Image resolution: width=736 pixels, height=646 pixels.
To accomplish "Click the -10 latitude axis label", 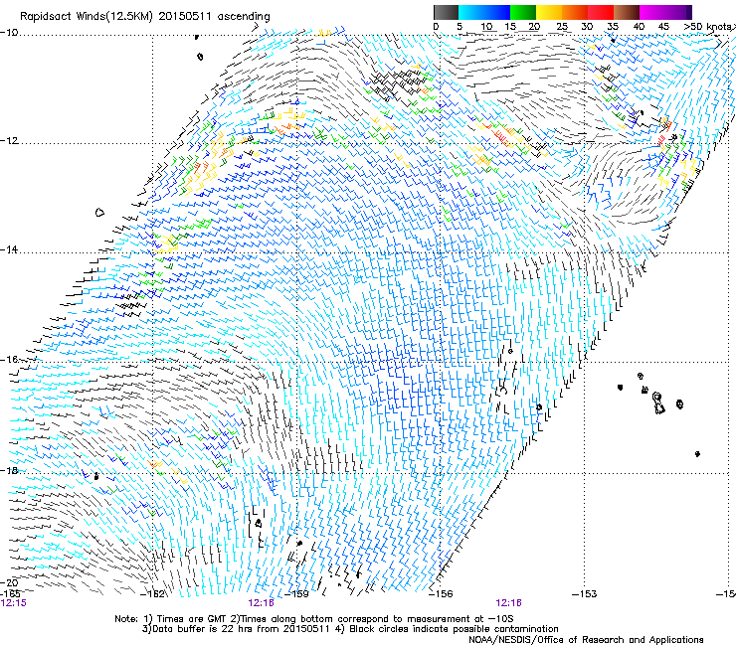I will [9, 32].
